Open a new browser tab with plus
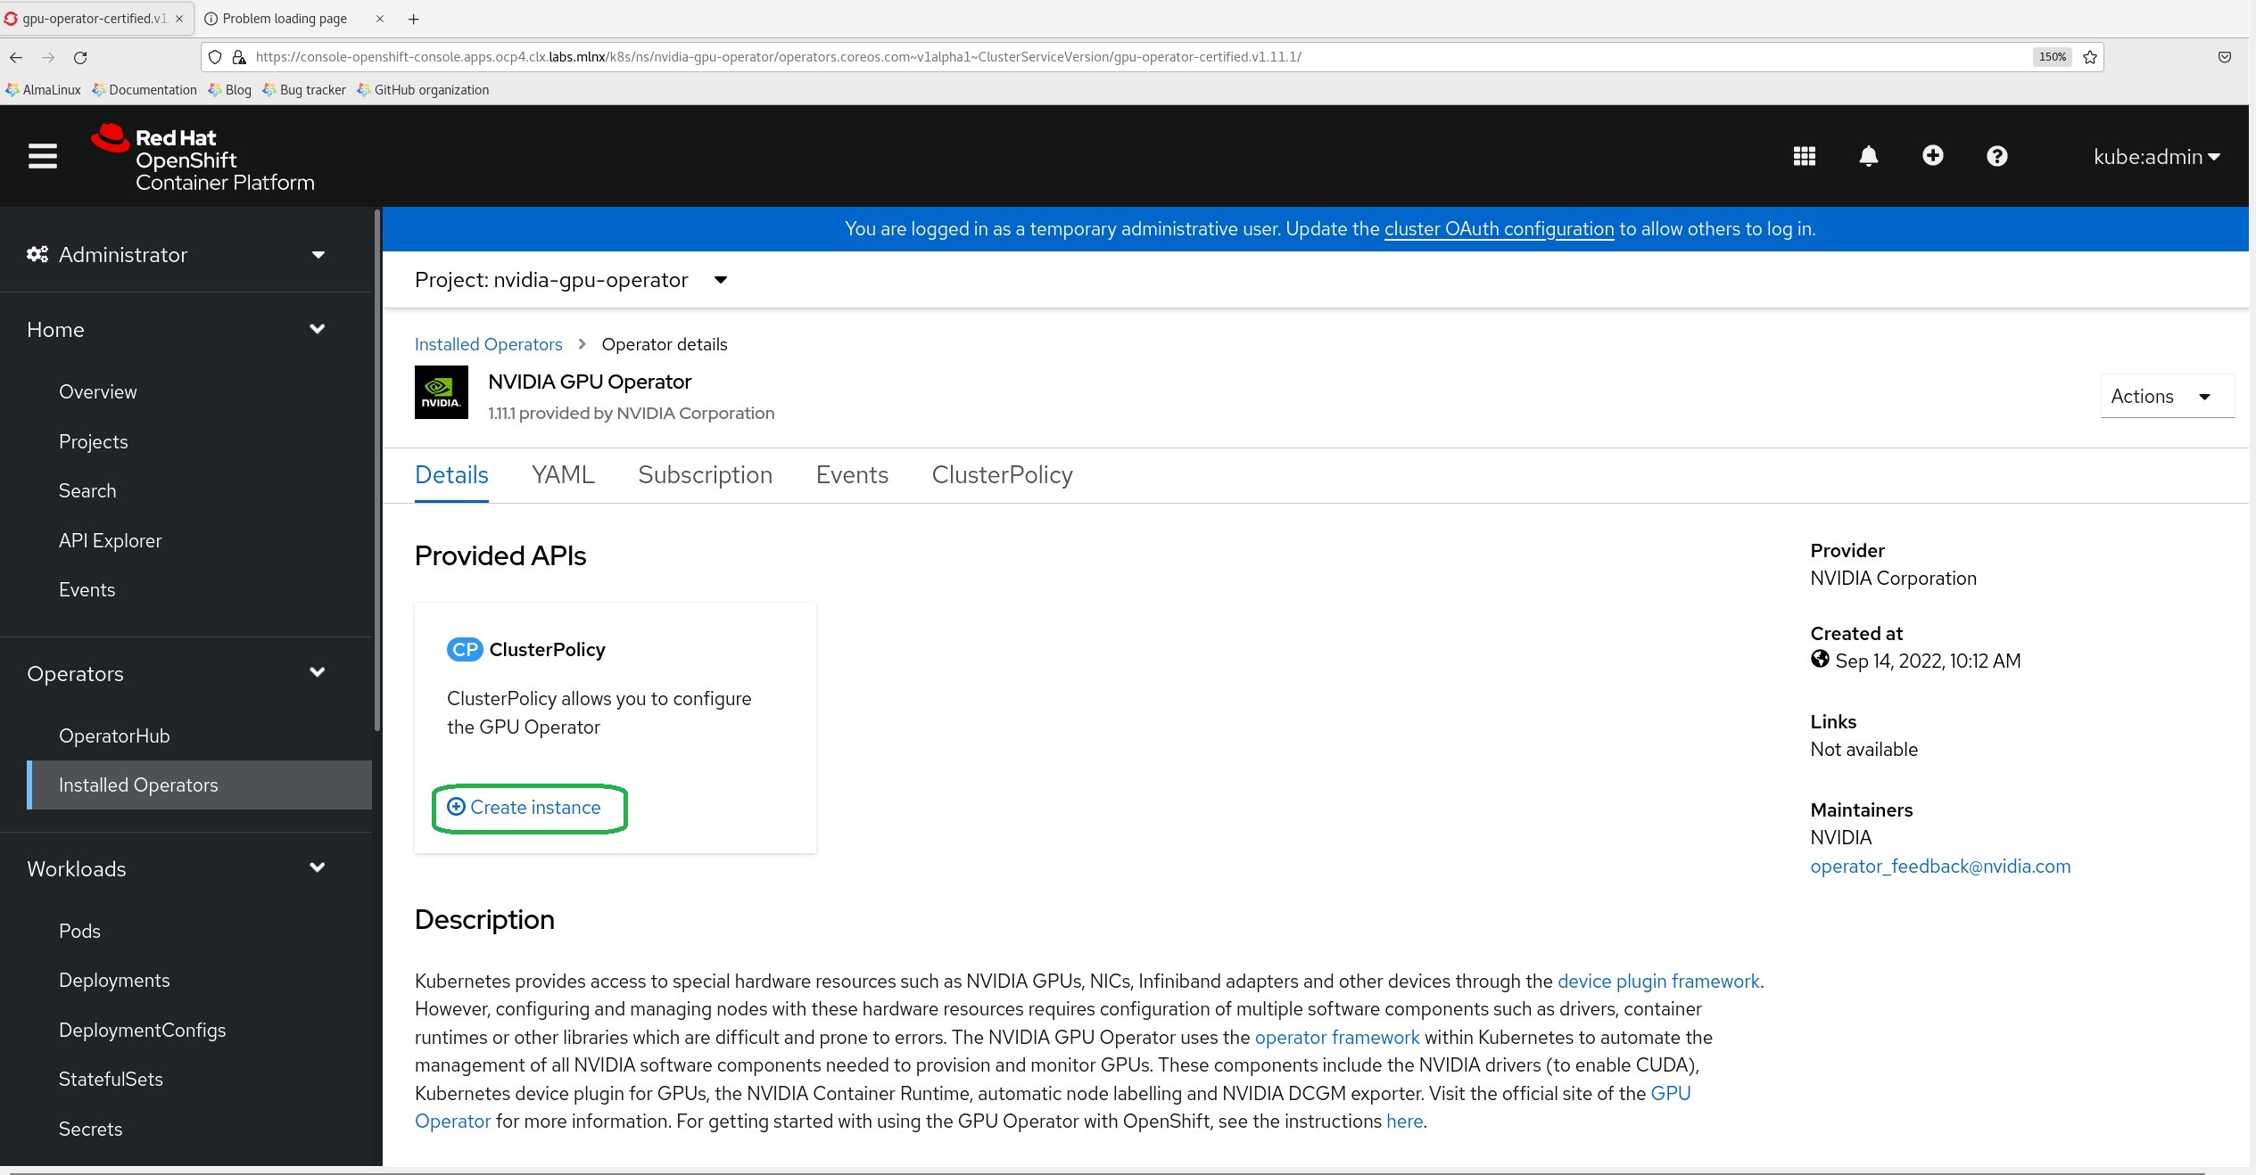The height and width of the screenshot is (1175, 2256). point(413,19)
